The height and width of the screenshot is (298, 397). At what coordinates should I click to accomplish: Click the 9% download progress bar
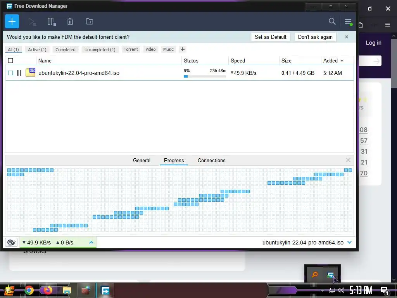click(x=205, y=76)
